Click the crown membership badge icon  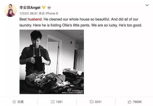coord(49,7)
